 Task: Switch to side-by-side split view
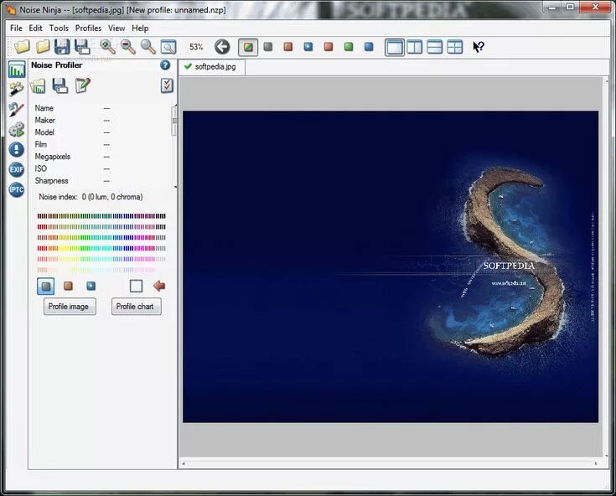point(415,47)
